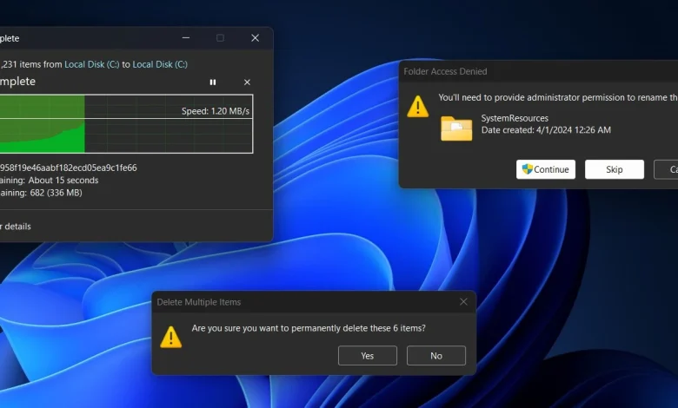This screenshot has width=678, height=408.
Task: Click the Speed: 1.20 MB/s label
Action: (x=216, y=111)
